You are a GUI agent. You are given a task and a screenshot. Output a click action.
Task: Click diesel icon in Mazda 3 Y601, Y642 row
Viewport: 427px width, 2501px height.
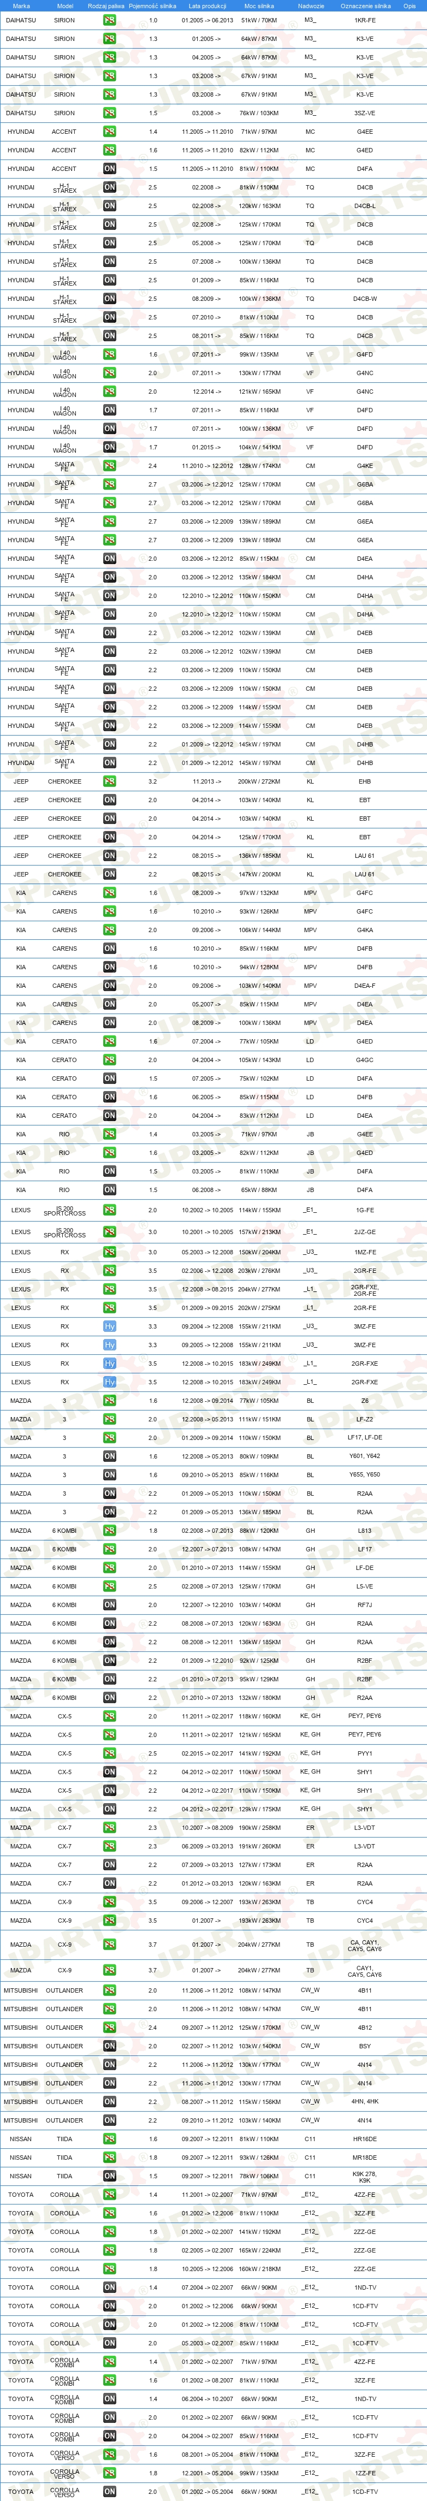(x=110, y=1456)
